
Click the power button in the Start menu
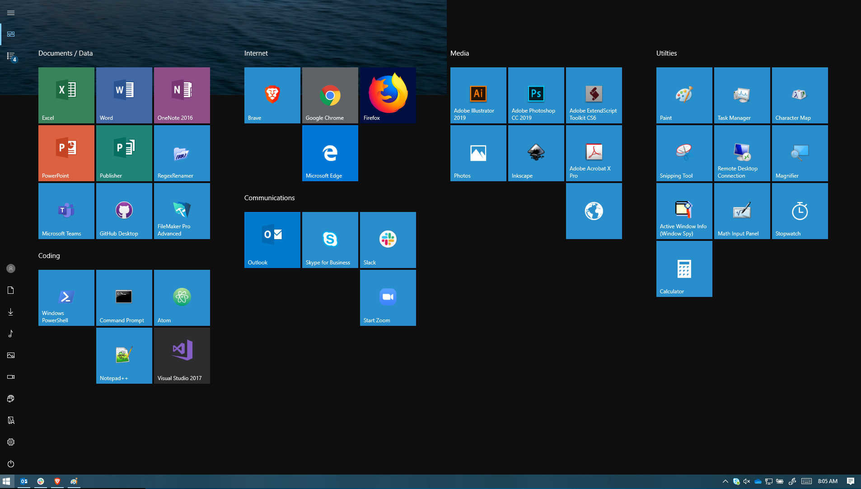pos(10,463)
